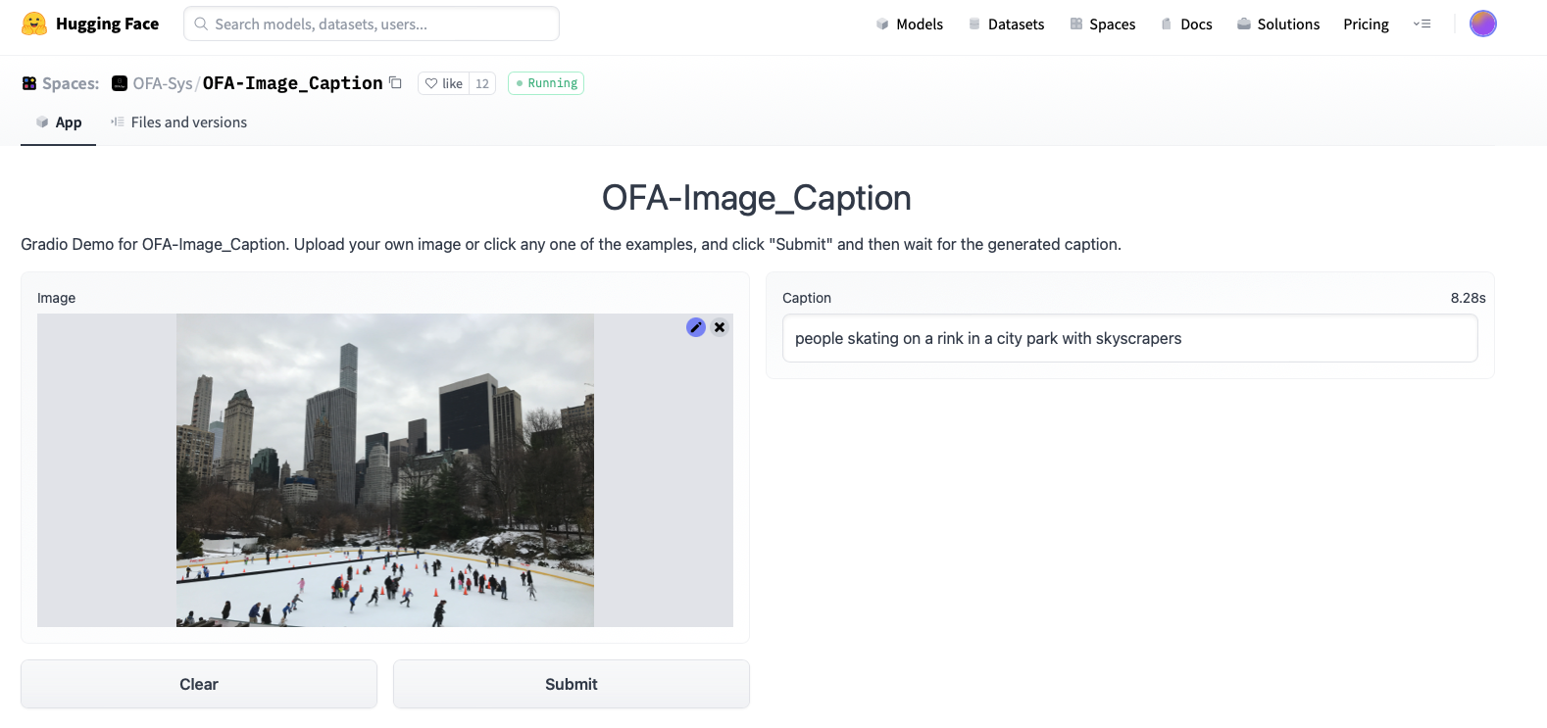The height and width of the screenshot is (728, 1547).
Task: Click the Running status badge
Action: (x=546, y=83)
